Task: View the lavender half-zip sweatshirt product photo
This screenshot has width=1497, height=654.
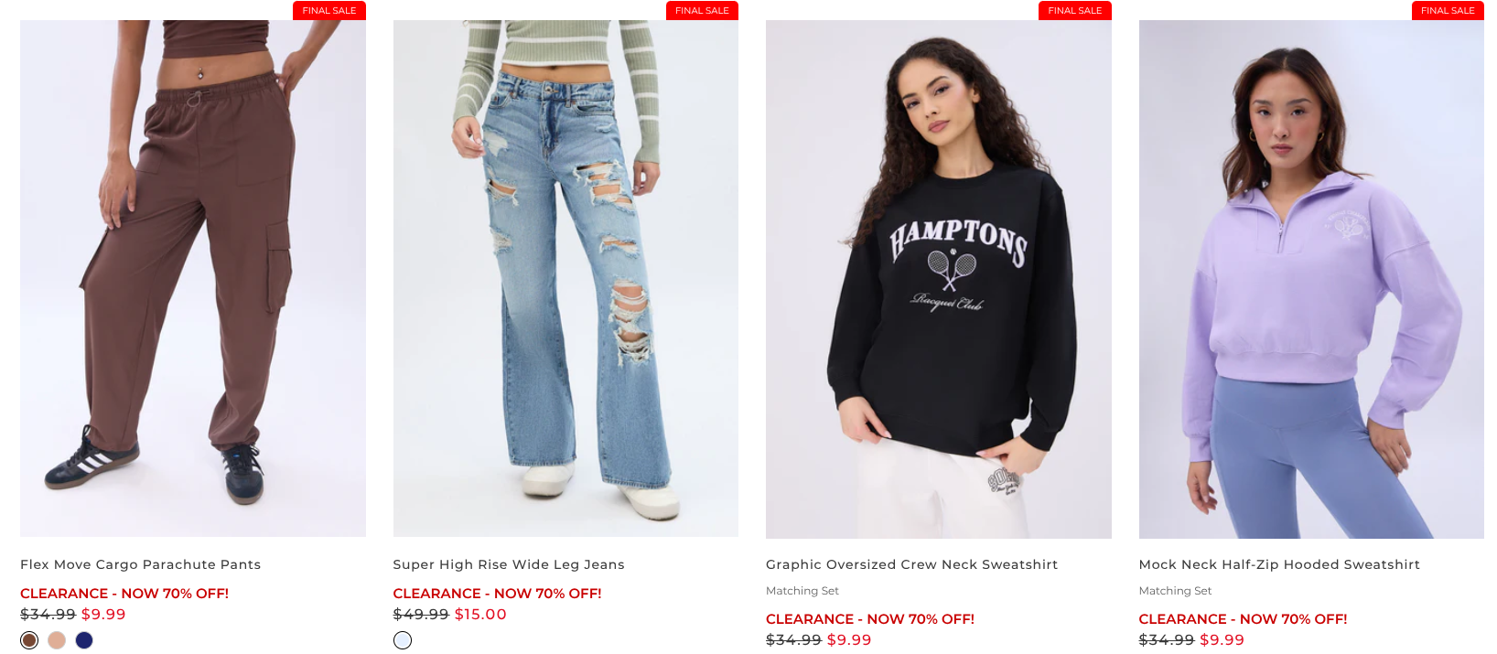Action: pos(1311,279)
